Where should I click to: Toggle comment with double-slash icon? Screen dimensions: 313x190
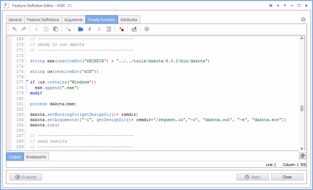coord(90,29)
